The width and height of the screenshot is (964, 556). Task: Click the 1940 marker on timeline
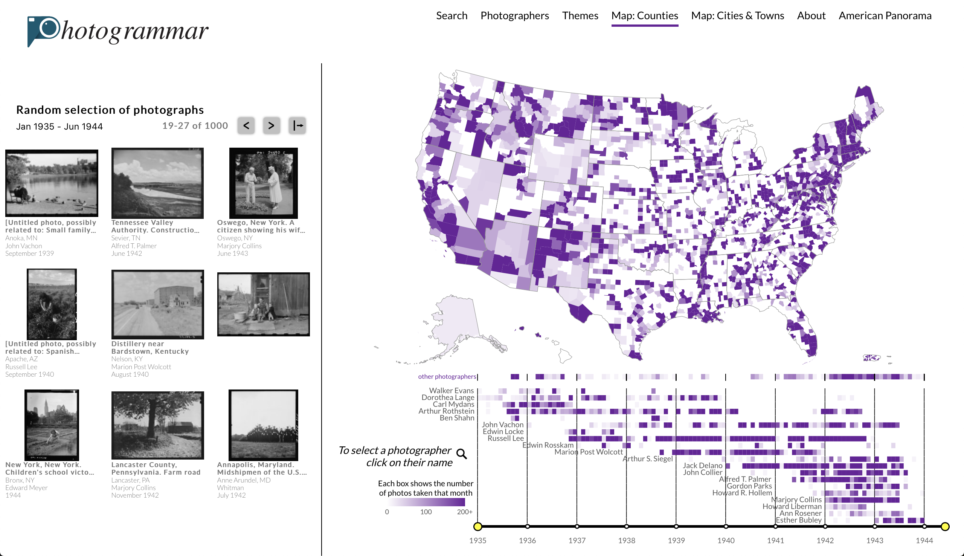tap(726, 527)
